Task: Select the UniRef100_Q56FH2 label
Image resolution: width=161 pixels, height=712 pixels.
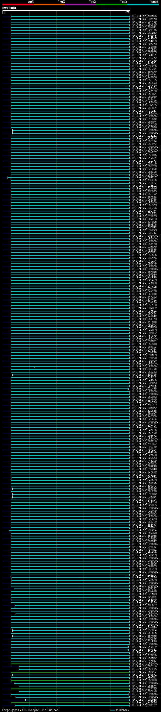Action: (144, 436)
